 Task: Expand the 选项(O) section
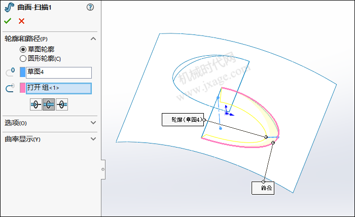(93, 123)
